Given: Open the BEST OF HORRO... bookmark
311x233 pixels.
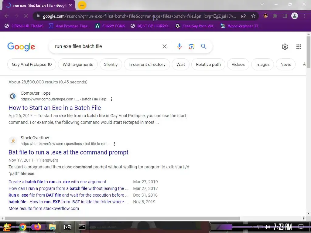Looking at the screenshot, I should tap(150, 26).
